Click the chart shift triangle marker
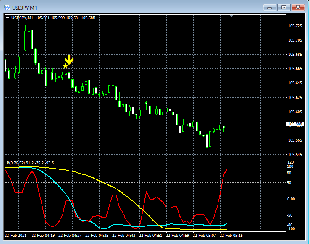The height and width of the screenshot is (244, 310). [232, 16]
